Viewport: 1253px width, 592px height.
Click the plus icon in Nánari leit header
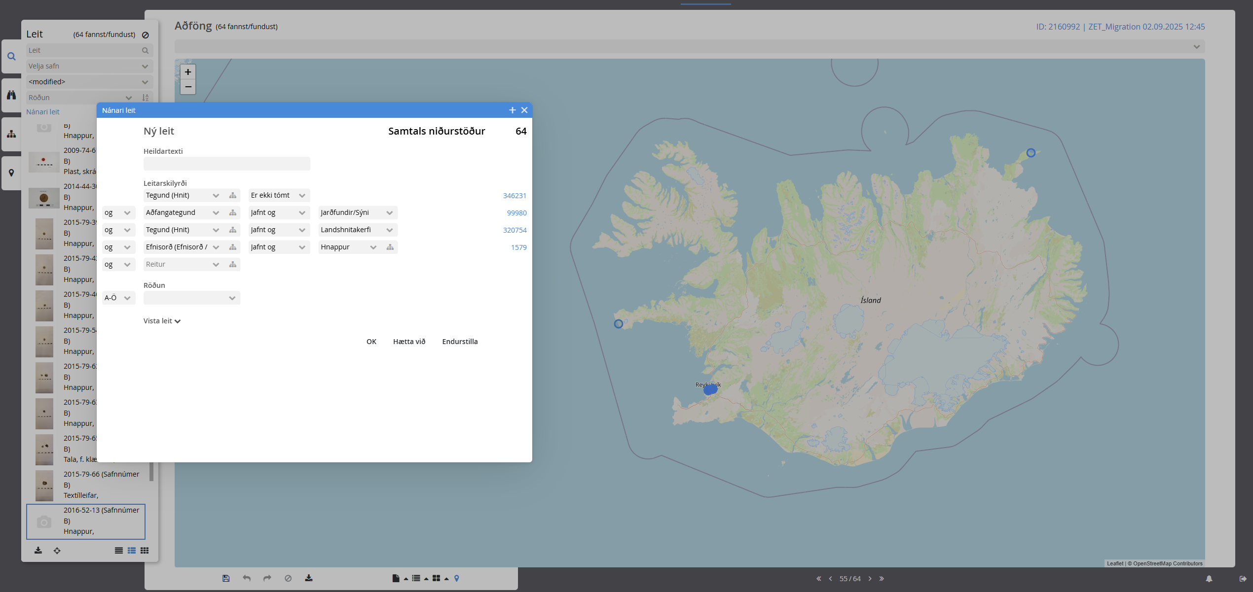pos(512,110)
